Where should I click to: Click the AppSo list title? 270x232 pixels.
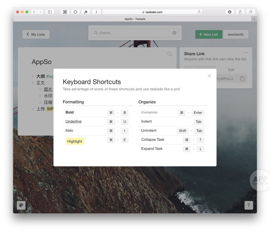tap(42, 62)
